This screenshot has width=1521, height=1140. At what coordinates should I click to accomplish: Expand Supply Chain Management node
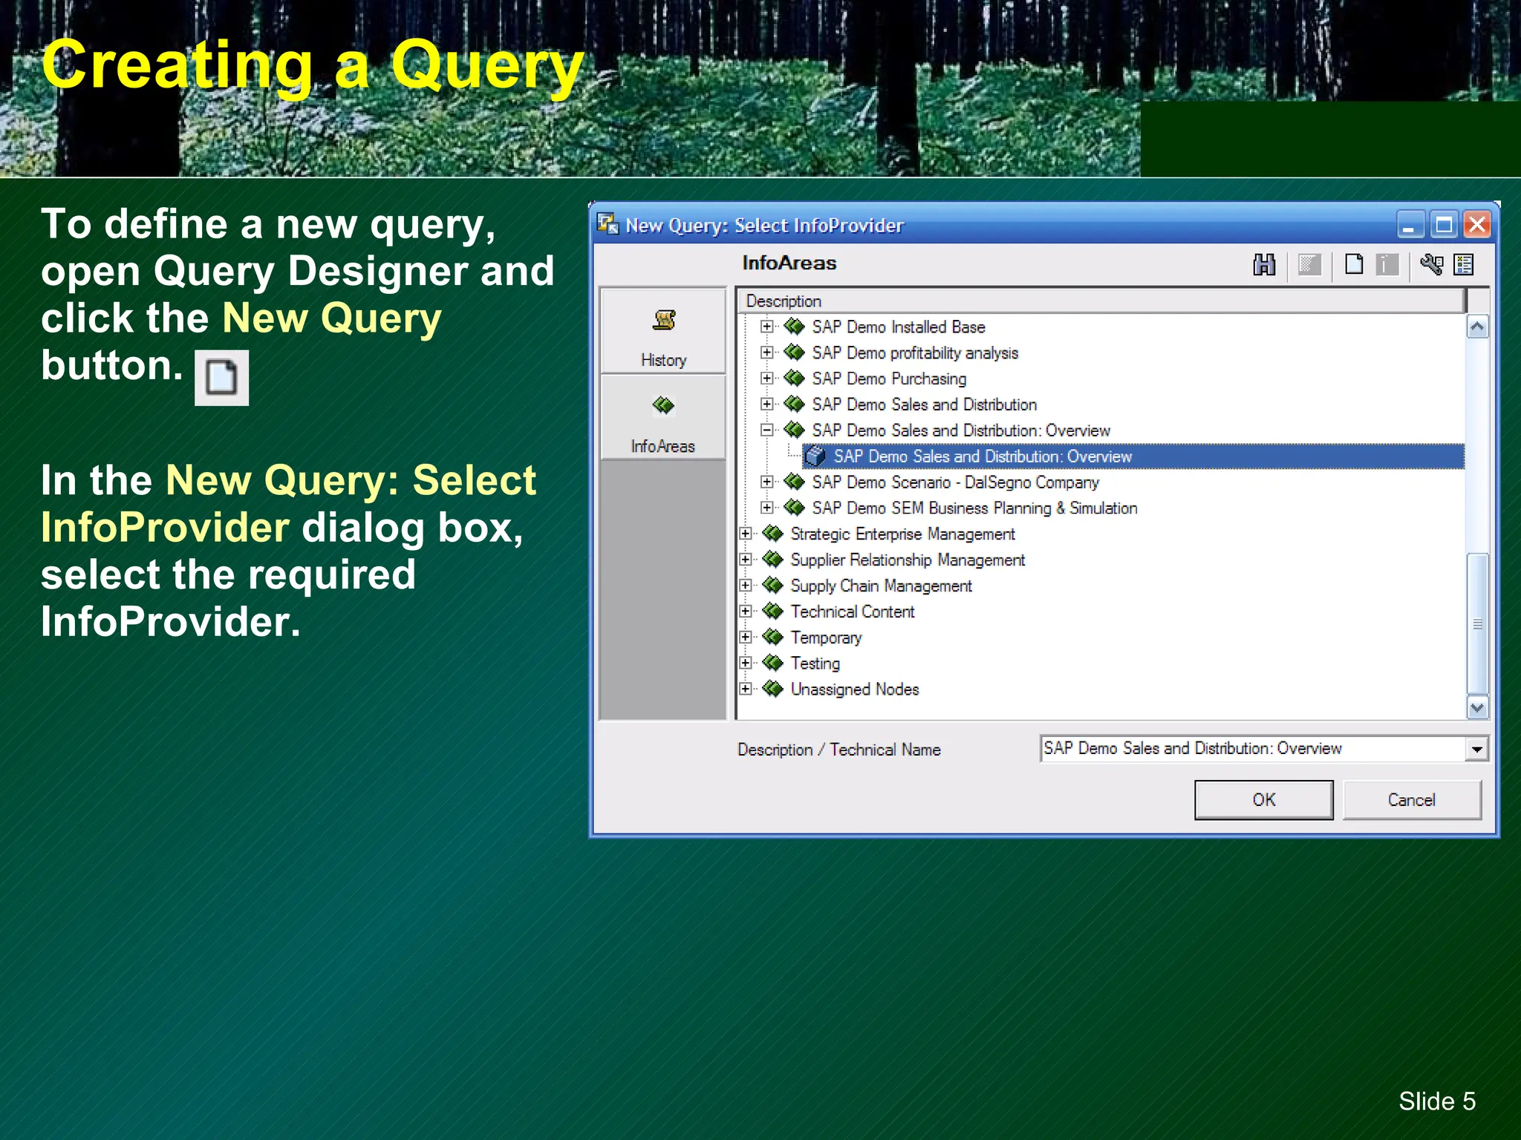pos(746,586)
